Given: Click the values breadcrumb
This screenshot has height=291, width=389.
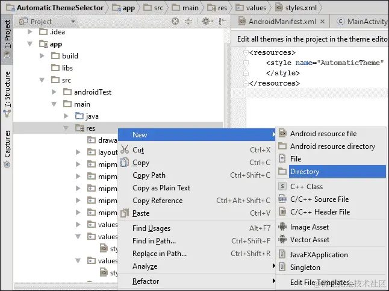Looking at the screenshot, I should [251, 8].
